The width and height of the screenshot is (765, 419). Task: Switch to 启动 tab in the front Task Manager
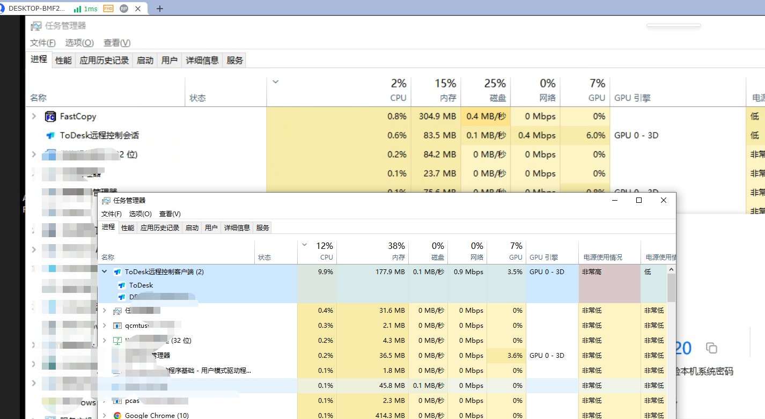(x=192, y=228)
